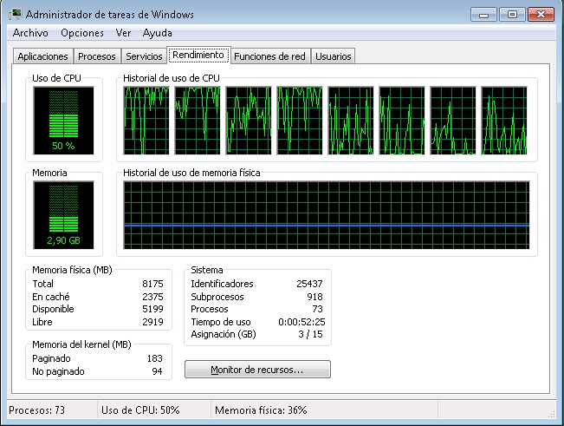The width and height of the screenshot is (564, 426).
Task: Click the fifth CPU core history graph
Action: [351, 121]
